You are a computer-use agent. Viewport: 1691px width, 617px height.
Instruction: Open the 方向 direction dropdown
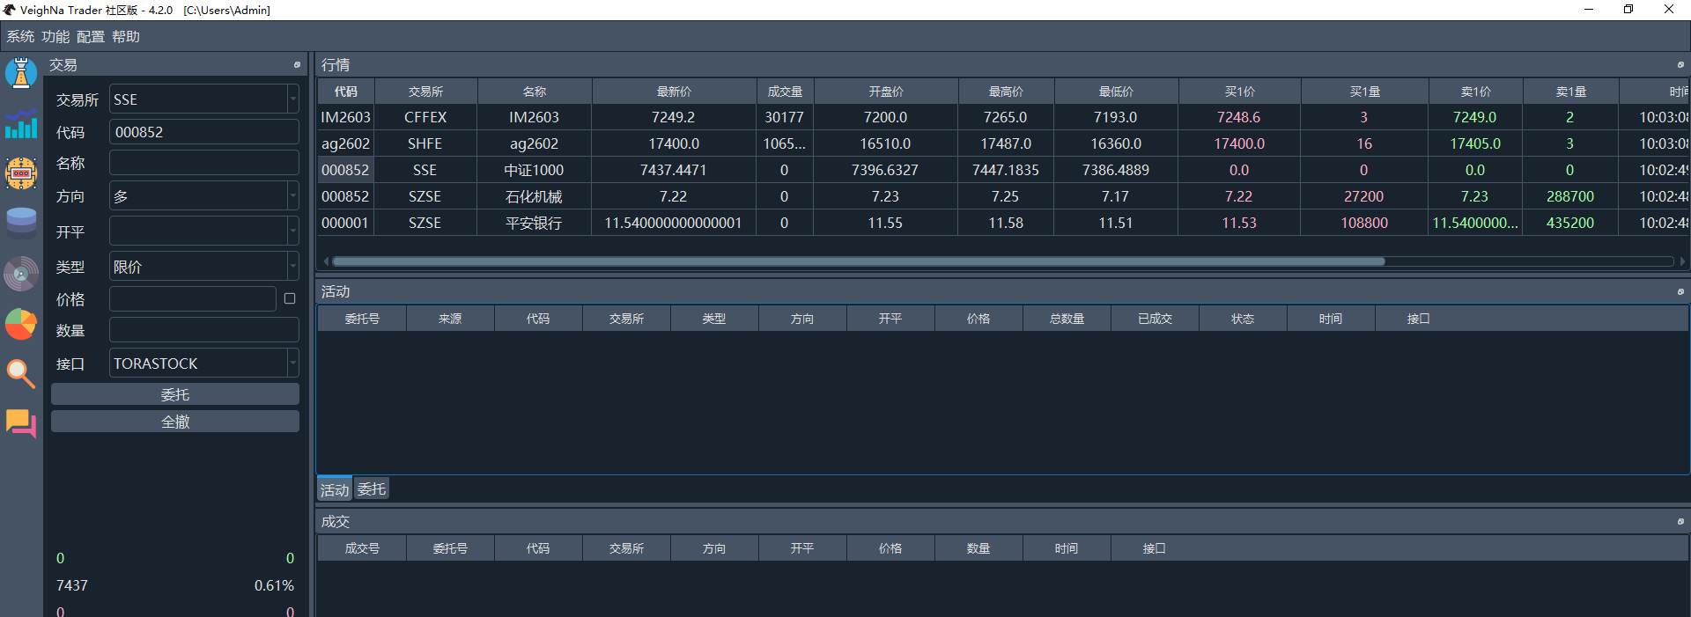[203, 196]
